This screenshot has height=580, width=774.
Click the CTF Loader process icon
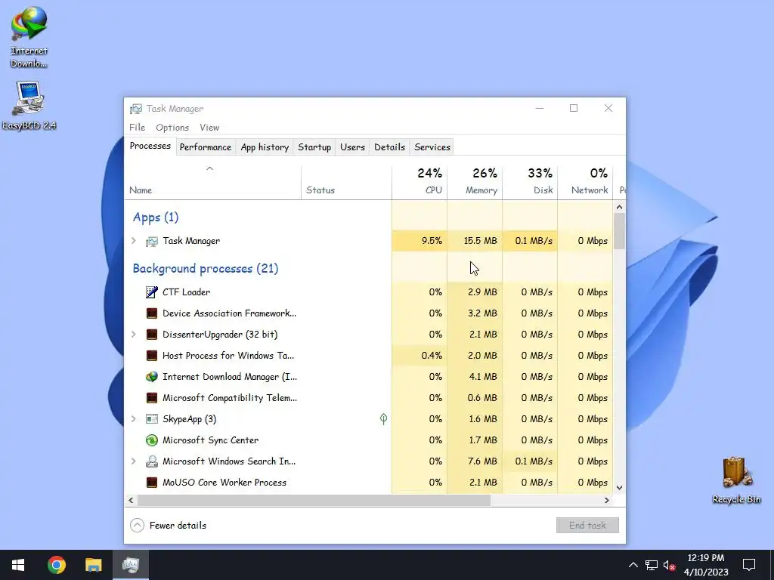[x=151, y=292]
